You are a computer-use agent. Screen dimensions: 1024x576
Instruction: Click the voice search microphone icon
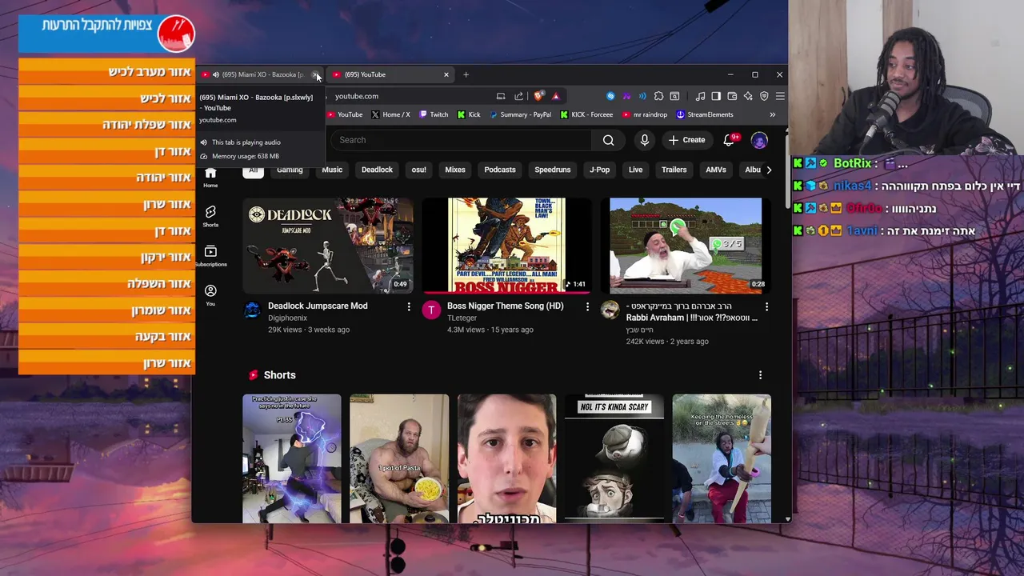click(645, 140)
